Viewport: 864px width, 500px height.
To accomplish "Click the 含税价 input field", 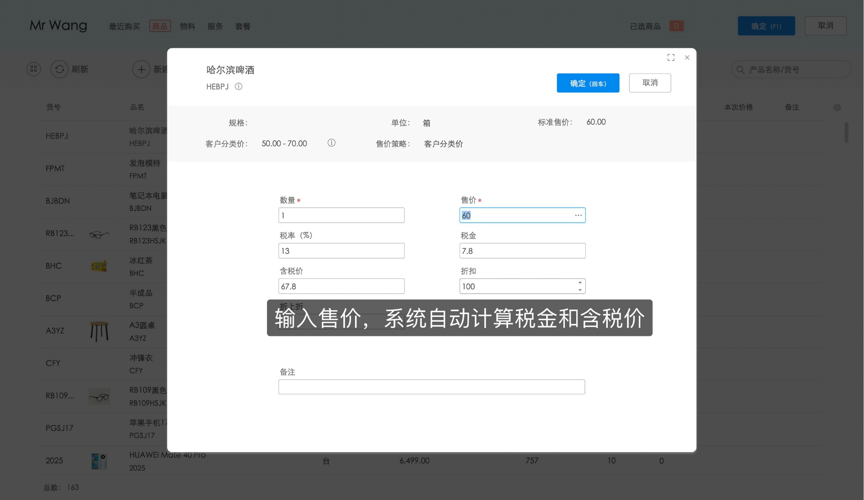I will click(x=341, y=286).
